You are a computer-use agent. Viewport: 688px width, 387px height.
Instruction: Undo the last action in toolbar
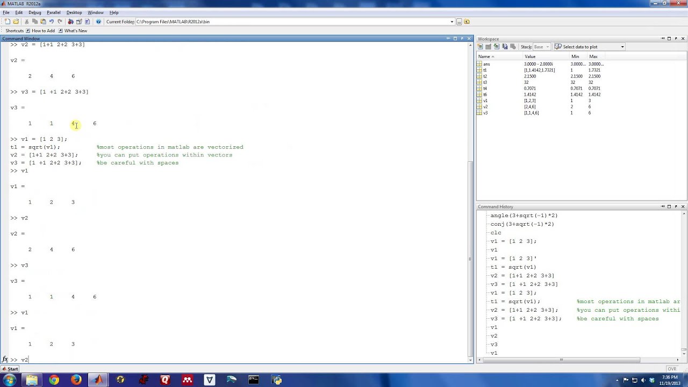[52, 21]
